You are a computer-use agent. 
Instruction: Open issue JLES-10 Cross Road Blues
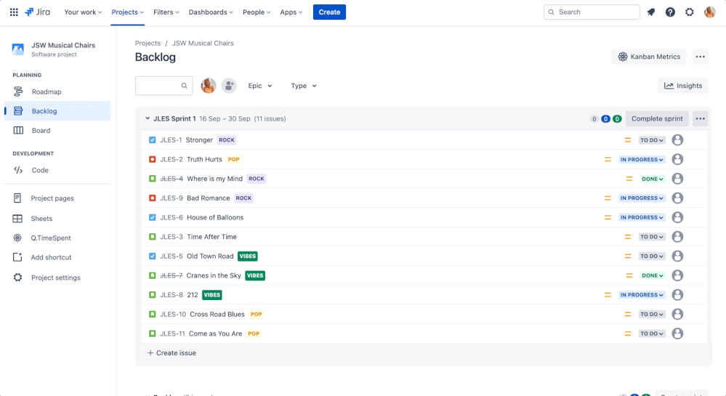[x=424, y=314]
